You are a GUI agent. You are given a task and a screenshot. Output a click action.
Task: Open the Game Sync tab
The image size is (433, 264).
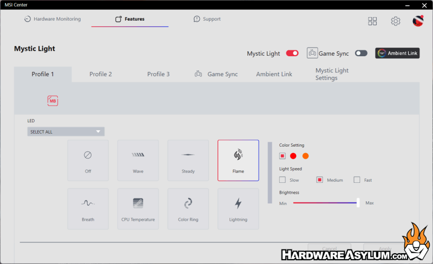coord(216,74)
